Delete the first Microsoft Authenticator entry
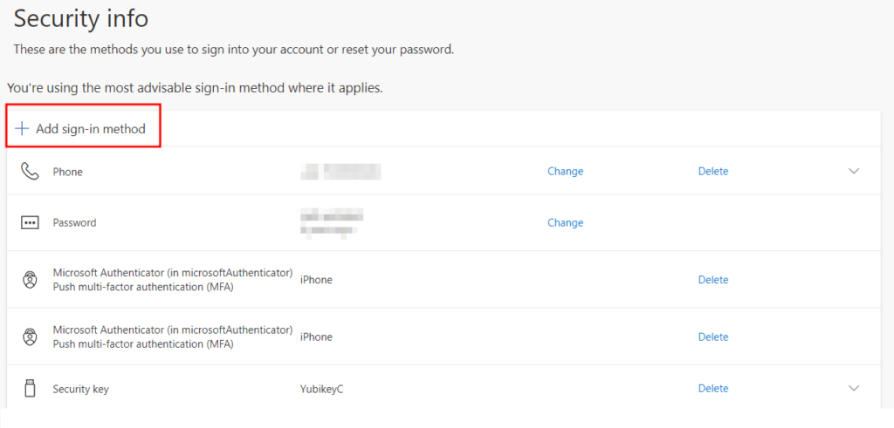This screenshot has width=894, height=428. (712, 280)
